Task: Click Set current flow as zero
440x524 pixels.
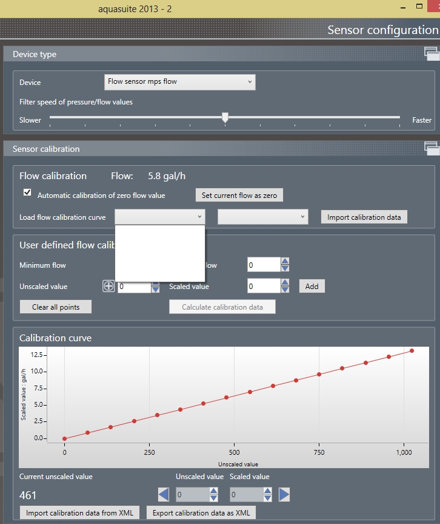Action: [x=239, y=196]
